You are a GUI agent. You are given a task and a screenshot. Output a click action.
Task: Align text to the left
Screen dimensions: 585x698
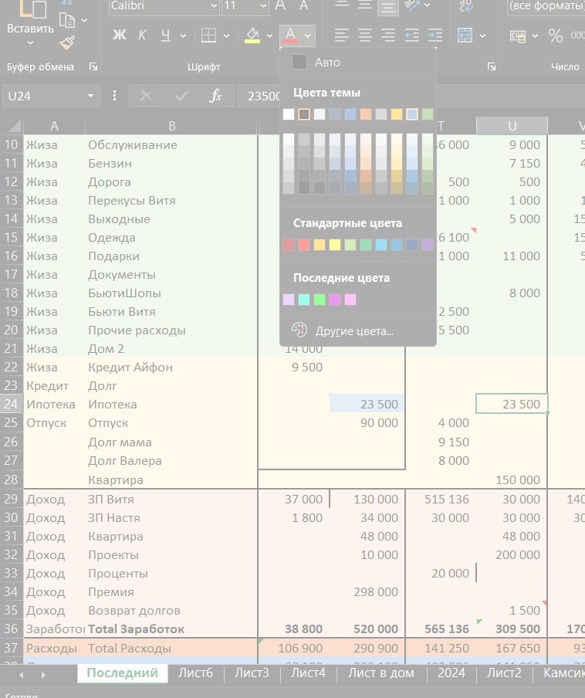[342, 36]
